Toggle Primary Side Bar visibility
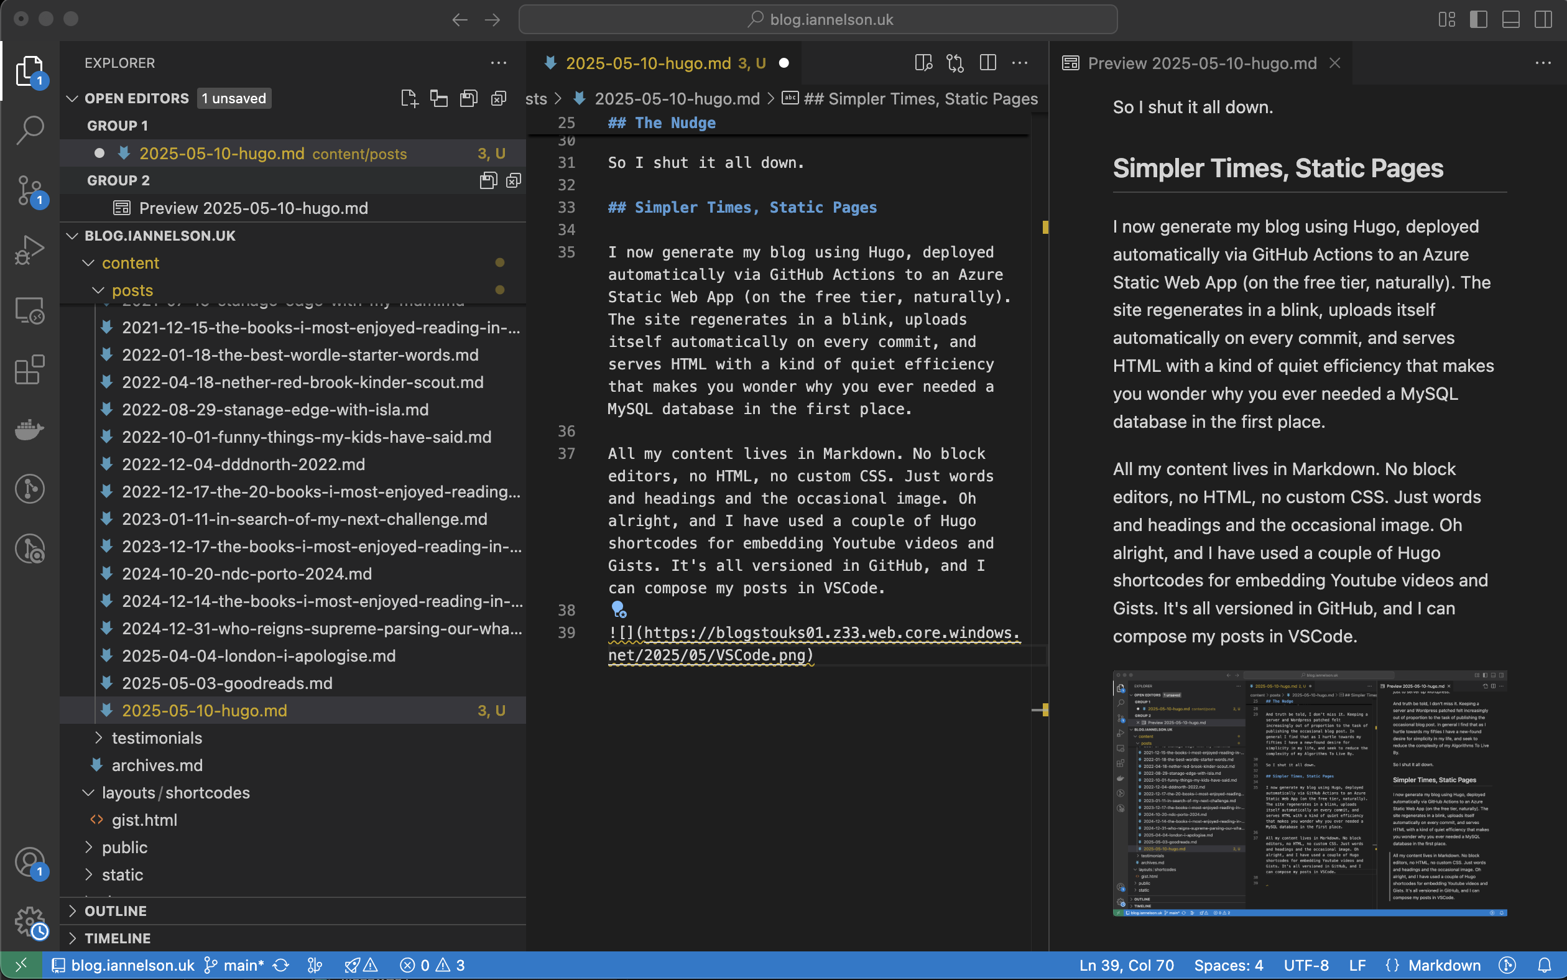This screenshot has width=1567, height=980. pyautogui.click(x=1478, y=19)
